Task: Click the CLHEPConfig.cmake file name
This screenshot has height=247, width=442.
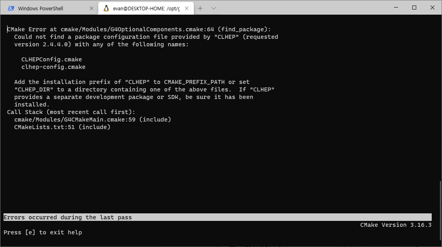Action: pos(52,59)
